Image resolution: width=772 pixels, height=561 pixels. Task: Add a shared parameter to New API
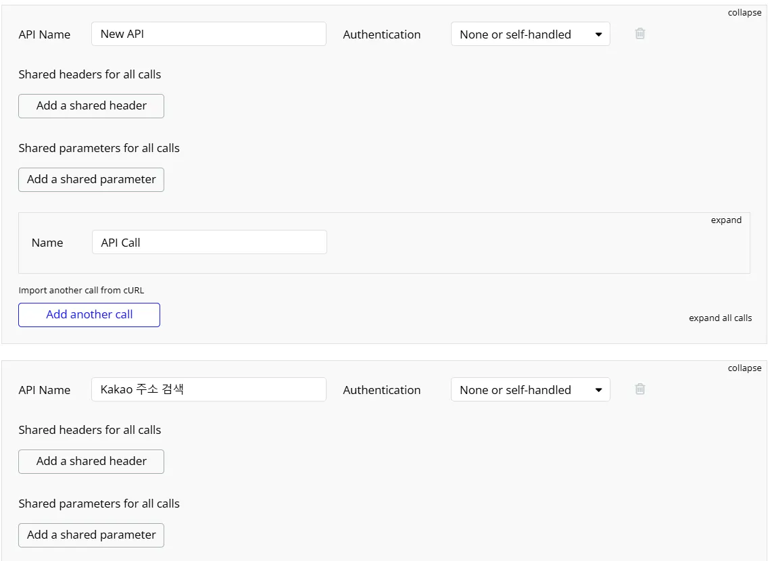(x=91, y=180)
